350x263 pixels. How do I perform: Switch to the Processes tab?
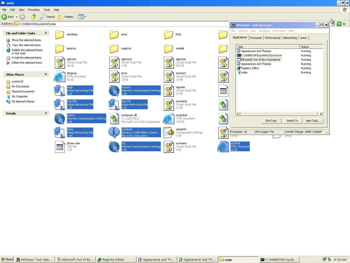[x=256, y=38]
